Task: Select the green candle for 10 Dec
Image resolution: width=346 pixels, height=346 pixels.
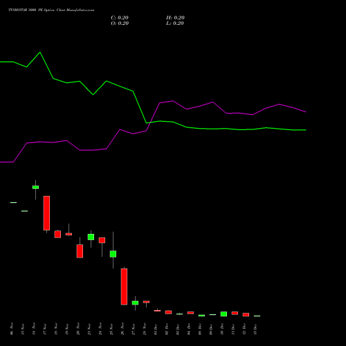Action: point(224,314)
